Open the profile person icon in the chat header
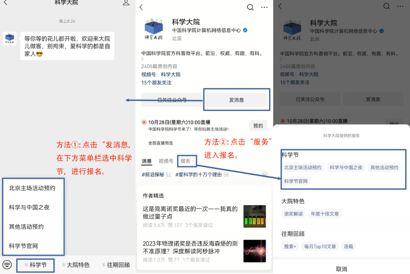Image resolution: width=410 pixels, height=274 pixels. [126, 3]
